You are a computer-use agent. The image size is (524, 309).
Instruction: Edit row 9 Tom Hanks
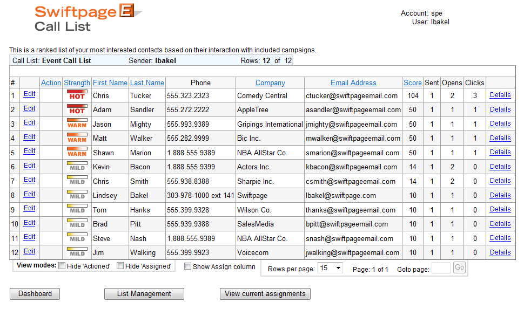point(29,208)
